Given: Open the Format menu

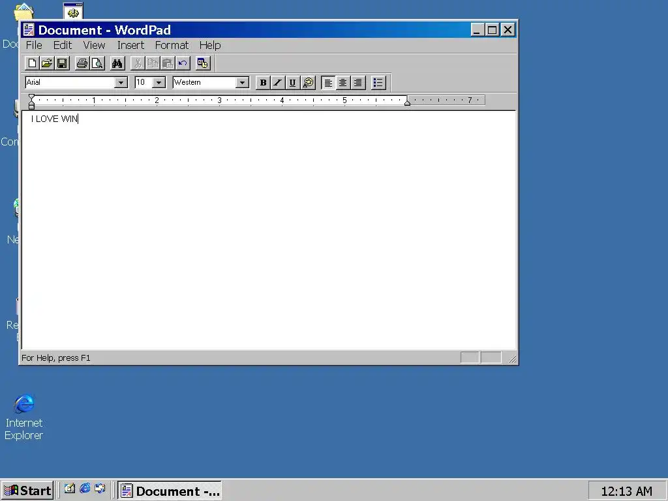Looking at the screenshot, I should [172, 45].
